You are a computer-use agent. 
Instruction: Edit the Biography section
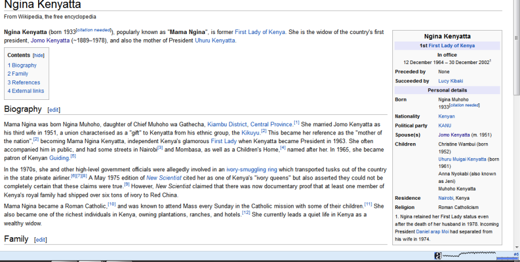[x=54, y=110]
